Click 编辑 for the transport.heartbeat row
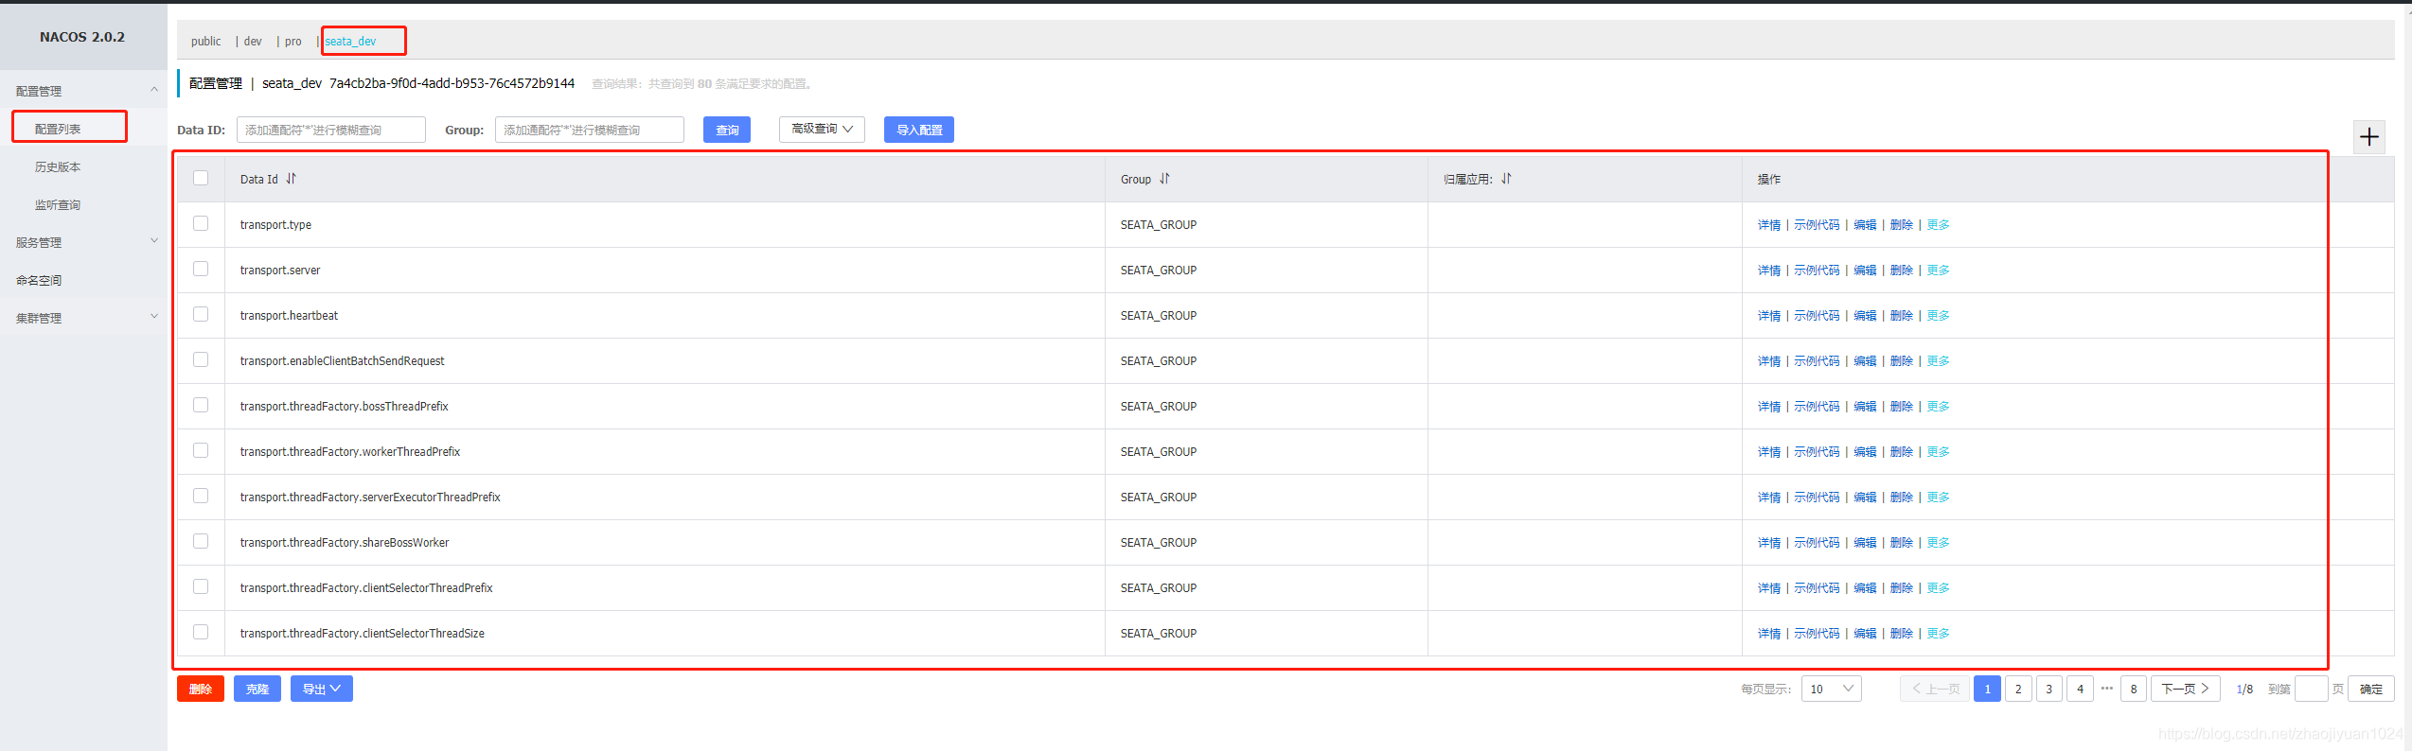 coord(1865,316)
